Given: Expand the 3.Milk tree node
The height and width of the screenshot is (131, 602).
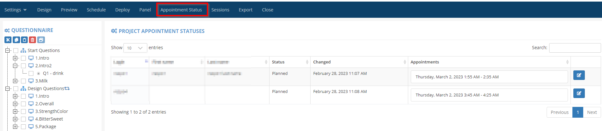Looking at the screenshot, I should 15,81.
